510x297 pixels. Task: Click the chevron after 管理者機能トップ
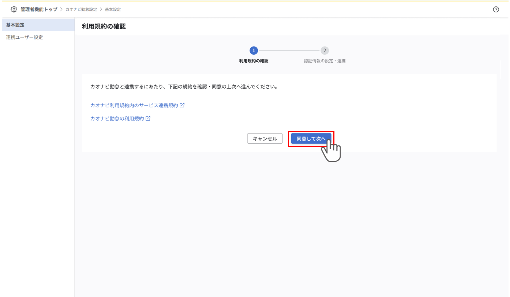click(x=62, y=9)
